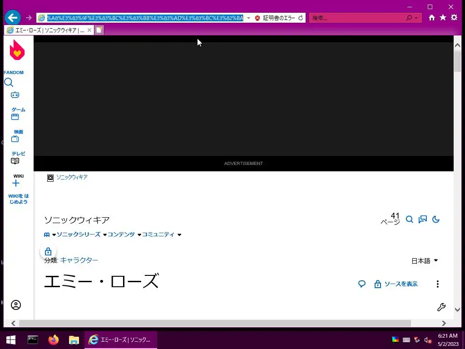Open the テレビ sidebar link
This screenshot has width=465, height=349.
[18, 154]
